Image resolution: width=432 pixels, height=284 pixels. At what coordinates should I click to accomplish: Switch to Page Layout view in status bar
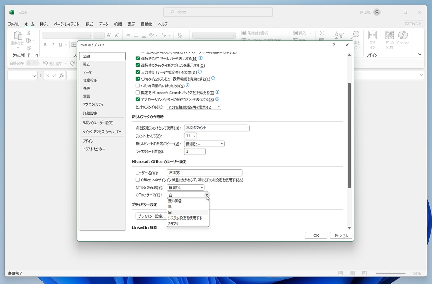coord(352,273)
